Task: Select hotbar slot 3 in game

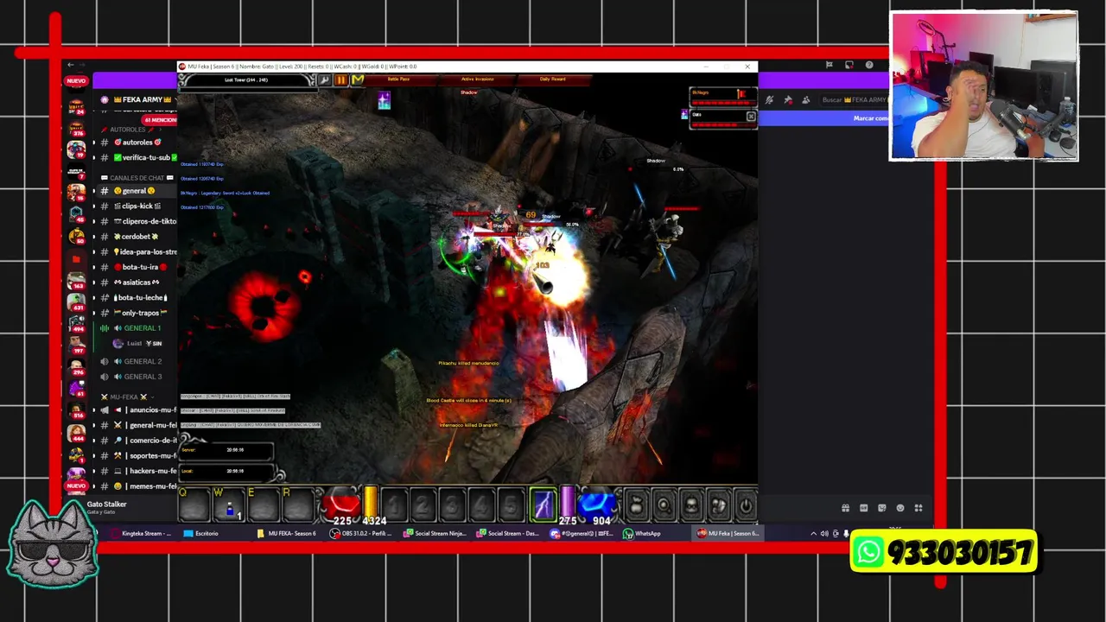Action: [452, 505]
